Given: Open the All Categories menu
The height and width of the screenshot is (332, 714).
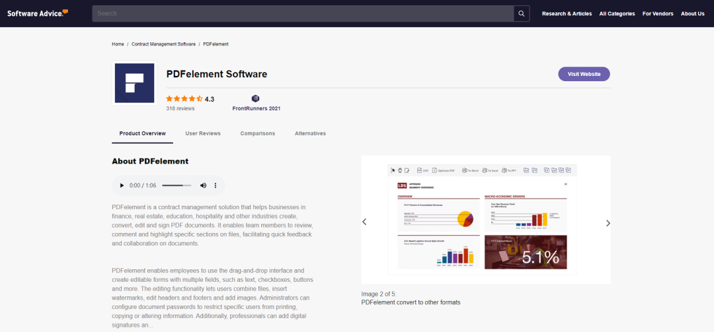Looking at the screenshot, I should tap(617, 14).
